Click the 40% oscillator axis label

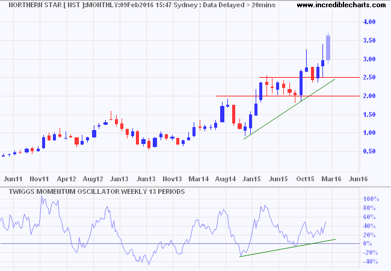[x=369, y=226]
